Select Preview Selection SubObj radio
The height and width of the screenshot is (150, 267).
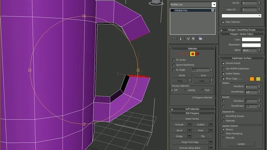185,90
